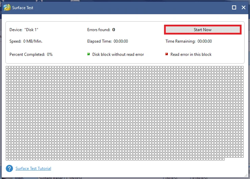Click the blue question mark help icon
The width and height of the screenshot is (250, 179).
pos(9,169)
